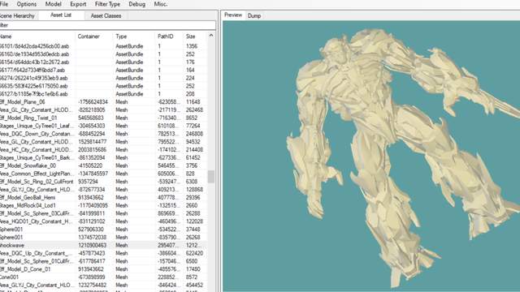Select the AssetBundle row with size 208
Viewport: 520px width, 292px height.
[x=103, y=94]
